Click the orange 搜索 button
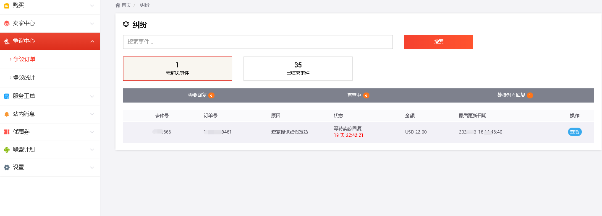The width and height of the screenshot is (602, 216). [x=439, y=42]
